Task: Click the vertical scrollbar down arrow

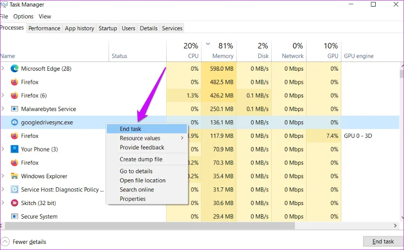Action: [401, 219]
